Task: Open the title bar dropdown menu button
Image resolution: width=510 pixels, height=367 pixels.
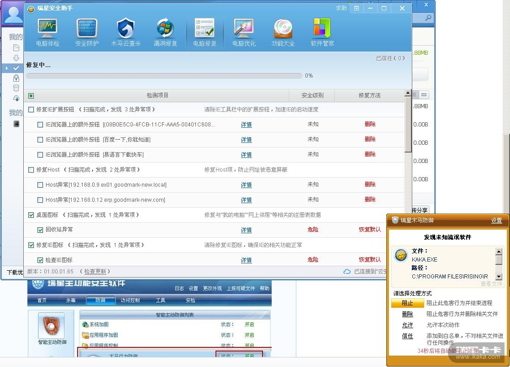Action: point(357,9)
